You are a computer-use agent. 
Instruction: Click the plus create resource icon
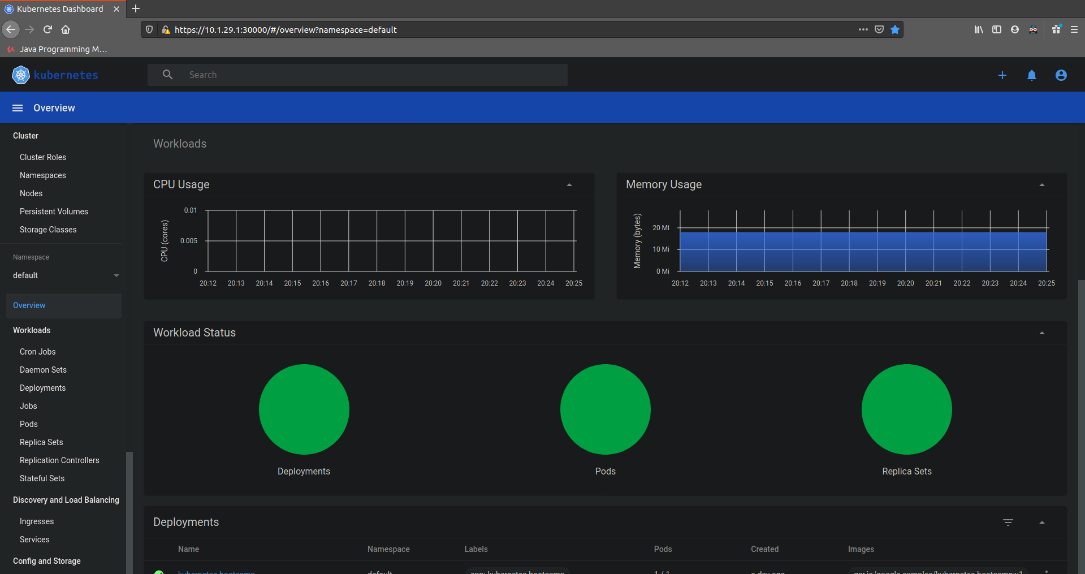1002,75
